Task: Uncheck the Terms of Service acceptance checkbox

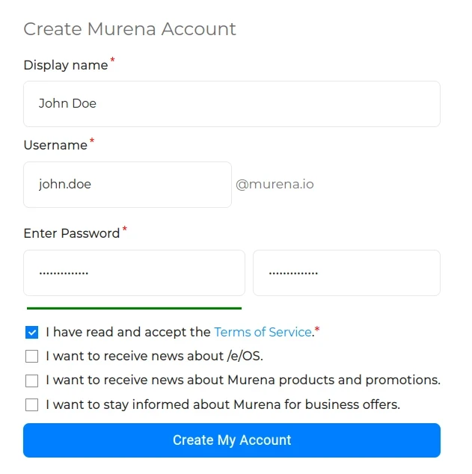Action: point(31,332)
